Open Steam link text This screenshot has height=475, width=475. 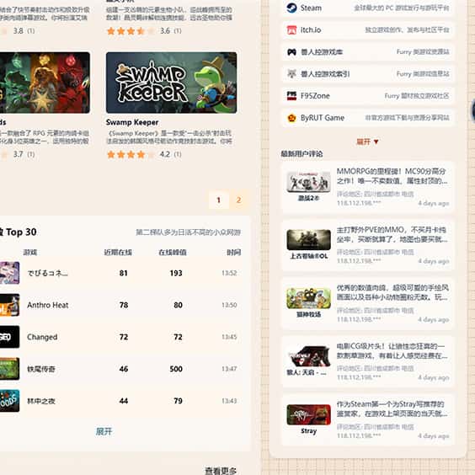click(x=311, y=8)
